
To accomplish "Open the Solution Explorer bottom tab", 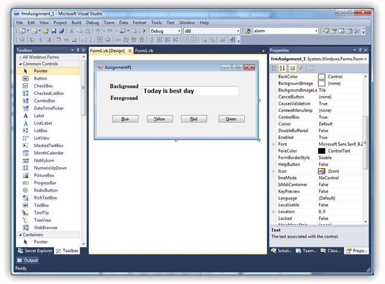I will point(281,251).
